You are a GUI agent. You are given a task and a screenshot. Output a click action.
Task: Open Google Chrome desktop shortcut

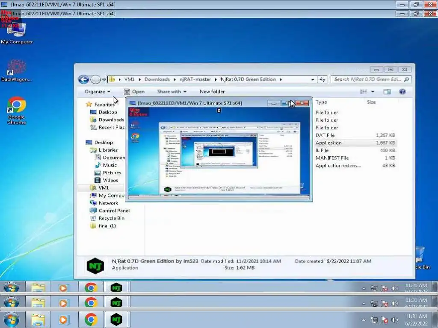17,111
